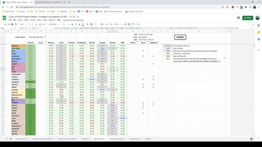Click the Add Sheet plus icon
This screenshot has width=262, height=147.
click(x=7, y=139)
